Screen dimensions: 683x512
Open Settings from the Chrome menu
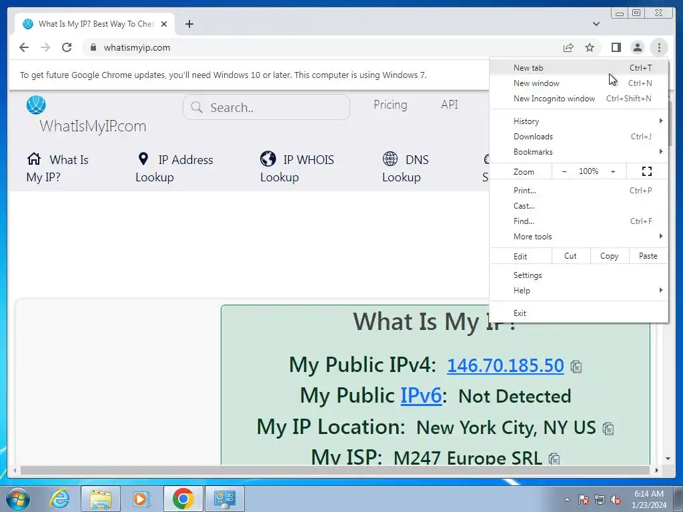[578, 275]
